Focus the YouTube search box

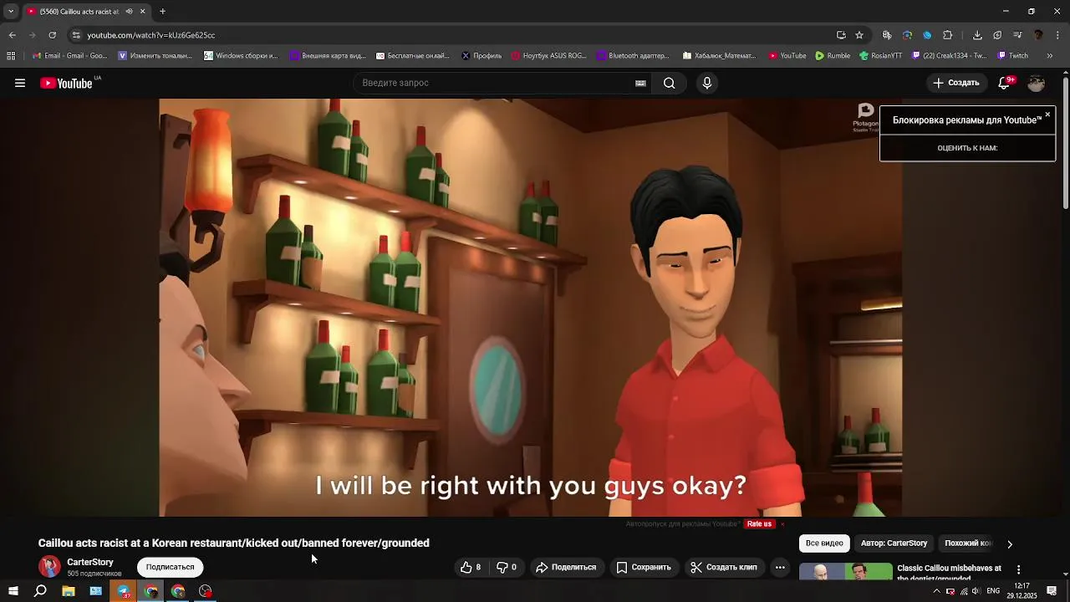[x=493, y=83]
